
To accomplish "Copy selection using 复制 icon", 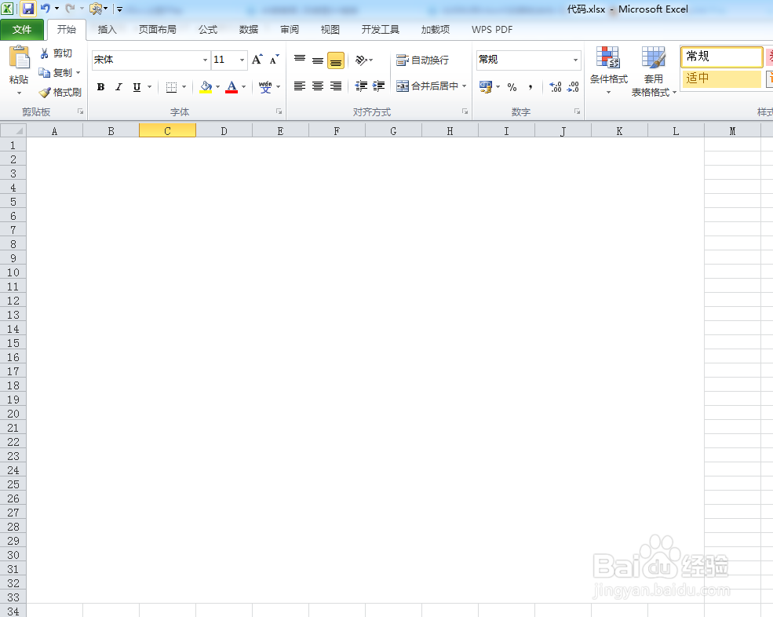I will coord(45,73).
